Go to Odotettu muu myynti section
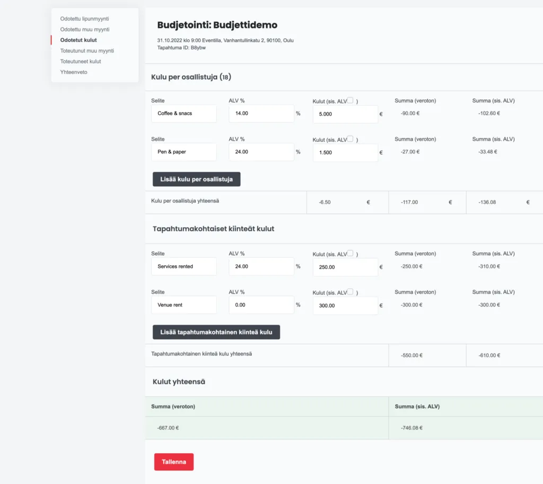The height and width of the screenshot is (484, 543). point(85,29)
